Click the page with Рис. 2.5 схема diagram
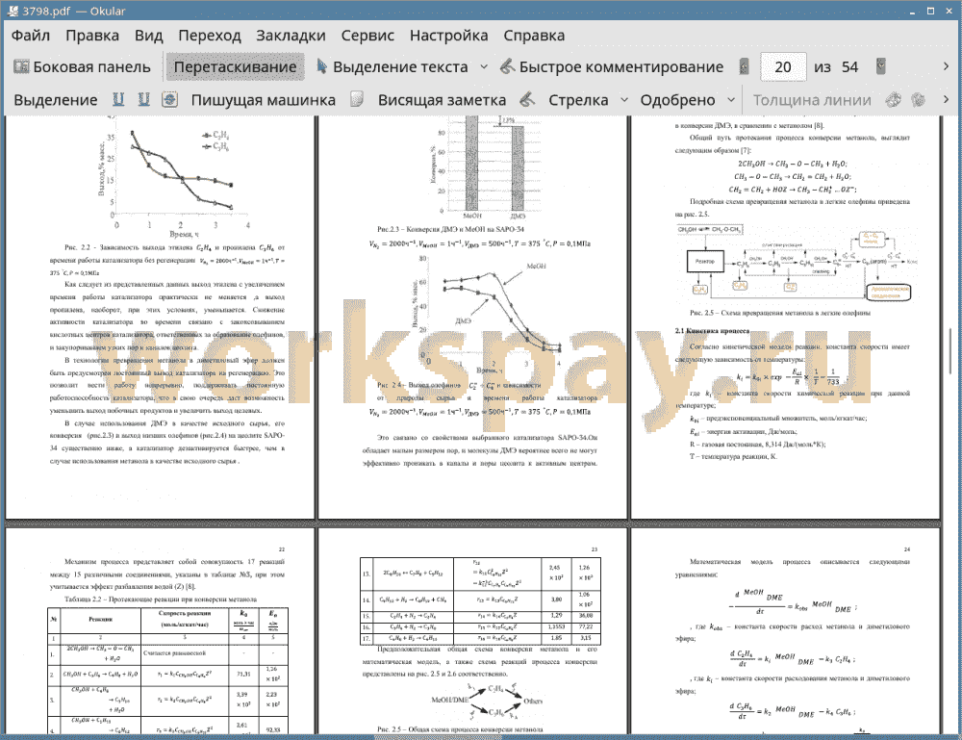Viewport: 962px width, 740px height. point(785,317)
